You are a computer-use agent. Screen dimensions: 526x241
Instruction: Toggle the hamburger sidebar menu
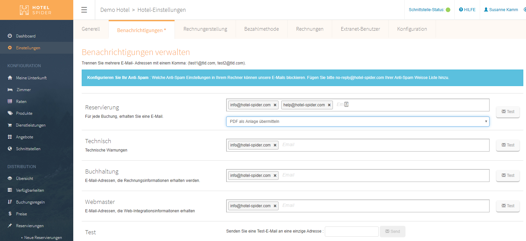pyautogui.click(x=84, y=10)
